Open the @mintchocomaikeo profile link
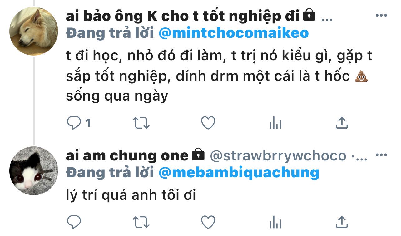This screenshot has width=401, height=236. [x=234, y=33]
